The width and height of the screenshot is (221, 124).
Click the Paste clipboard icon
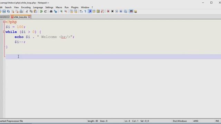[35, 11]
